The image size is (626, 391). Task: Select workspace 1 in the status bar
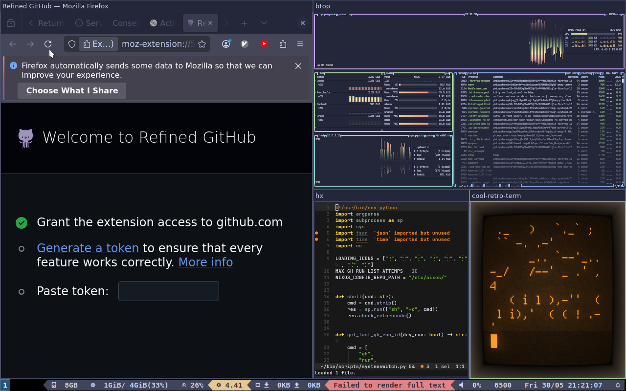tap(5, 385)
